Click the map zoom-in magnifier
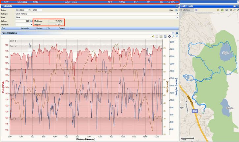The width and height of the screenshot is (239, 142). tap(234, 10)
